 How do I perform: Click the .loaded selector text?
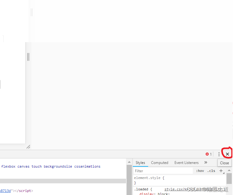click(141, 189)
